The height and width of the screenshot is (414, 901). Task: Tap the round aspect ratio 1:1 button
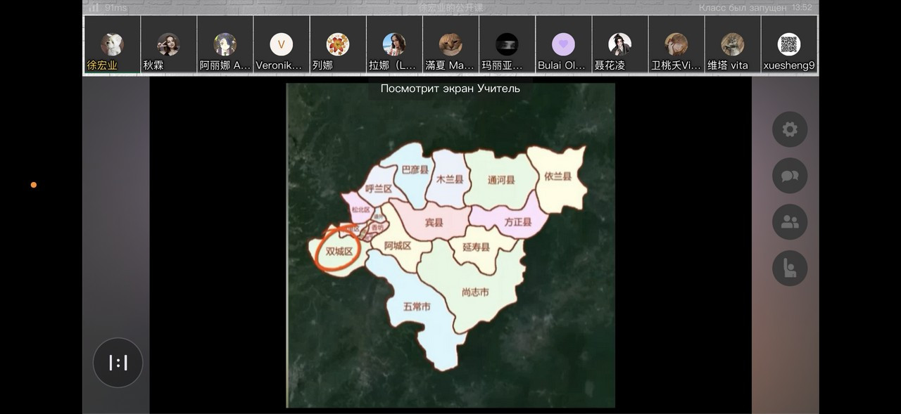118,363
